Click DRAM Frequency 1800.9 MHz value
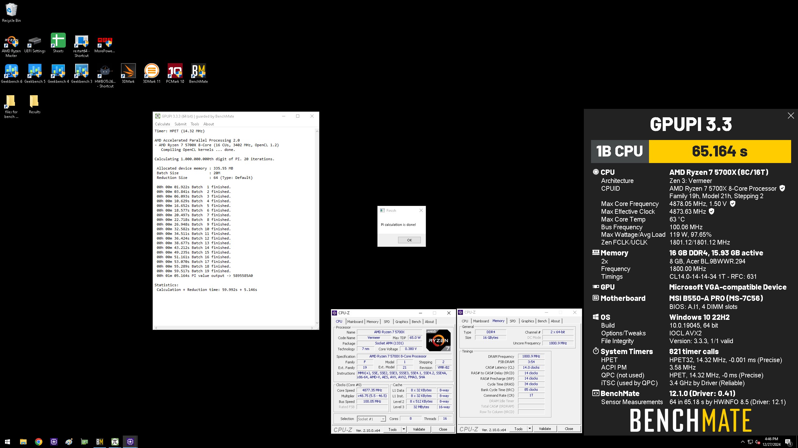 pos(531,357)
